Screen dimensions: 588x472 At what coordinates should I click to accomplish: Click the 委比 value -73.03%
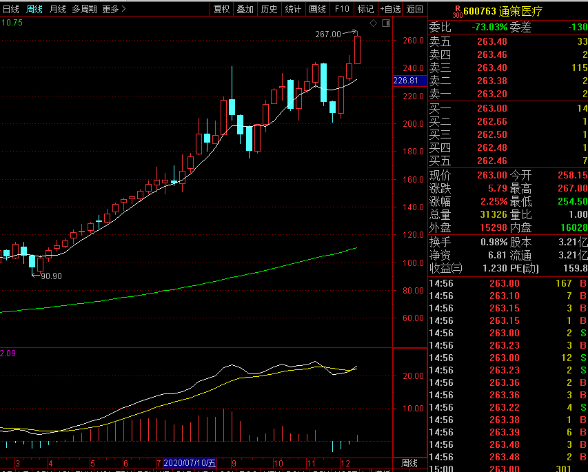point(489,28)
